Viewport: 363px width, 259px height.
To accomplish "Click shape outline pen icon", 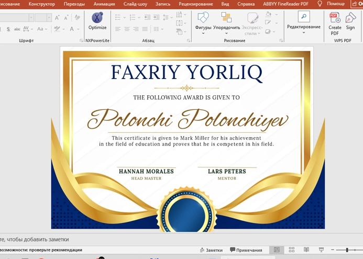I will tap(268, 22).
